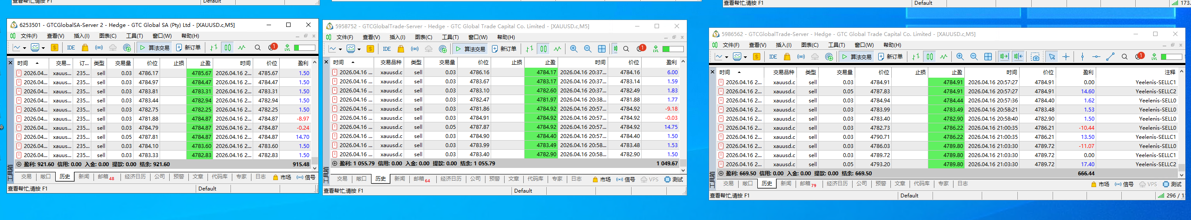Tile chart windows in 5986562 window
This screenshot has width=1191, height=220.
coord(988,57)
